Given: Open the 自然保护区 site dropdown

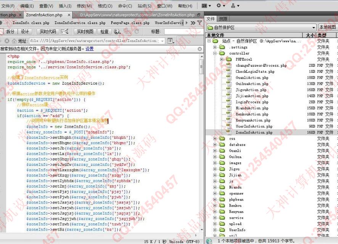Looking at the screenshot, I should (x=261, y=27).
